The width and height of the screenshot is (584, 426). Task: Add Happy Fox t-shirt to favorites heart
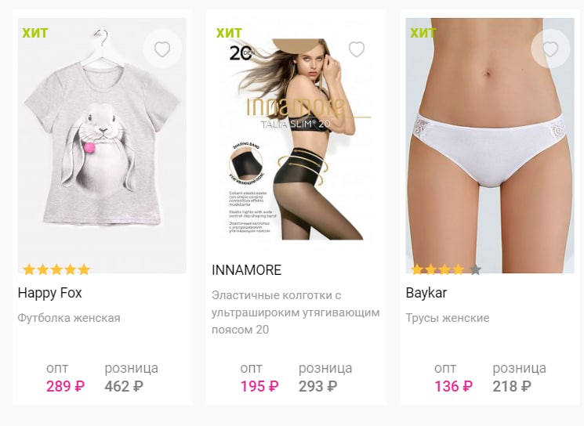[162, 49]
